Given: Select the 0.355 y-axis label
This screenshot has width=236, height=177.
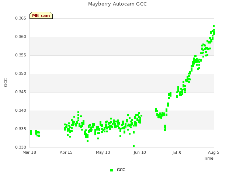Looking at the screenshot, I should [21, 55].
